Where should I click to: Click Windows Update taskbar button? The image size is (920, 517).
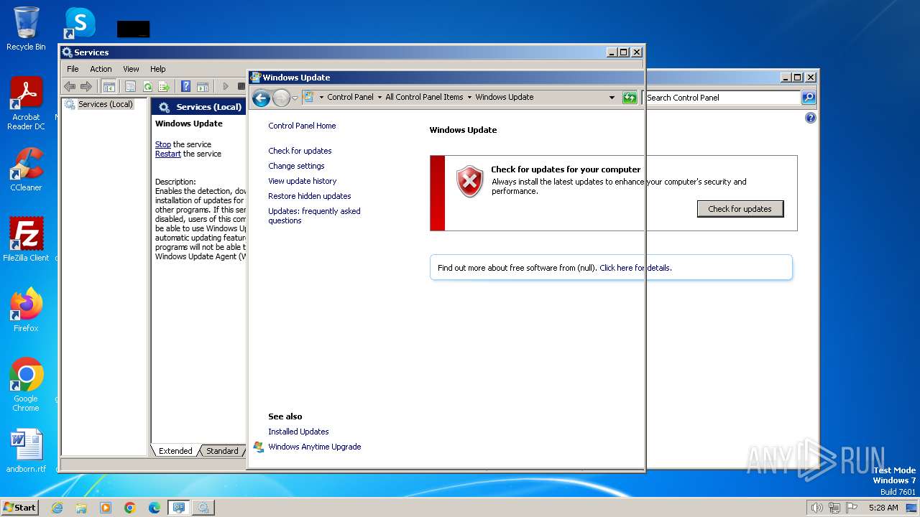(179, 508)
